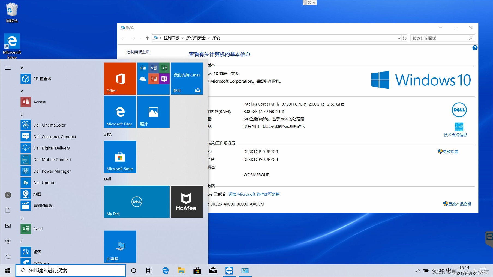Click the 此电脑 (This PC) tile
The height and width of the screenshot is (277, 493).
click(120, 246)
